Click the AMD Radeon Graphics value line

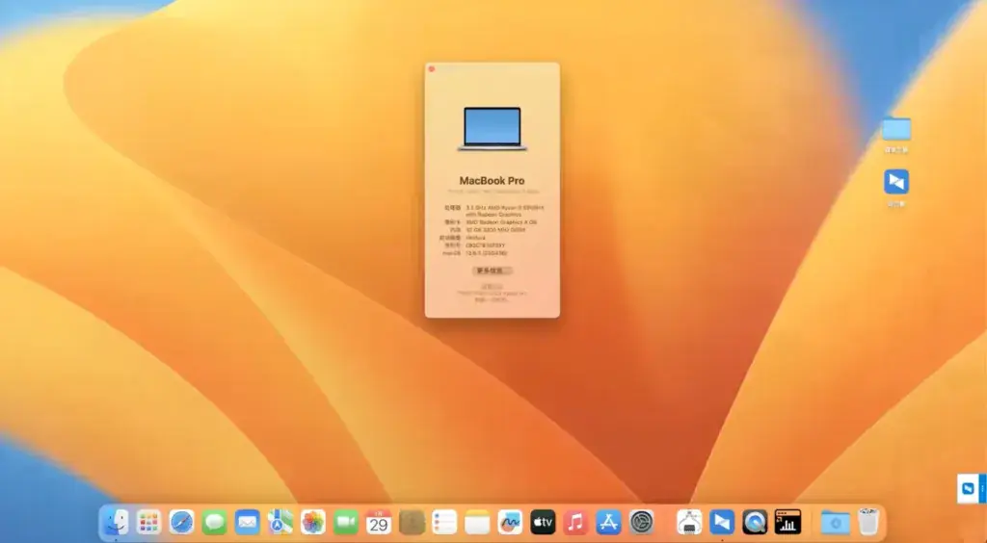click(501, 221)
